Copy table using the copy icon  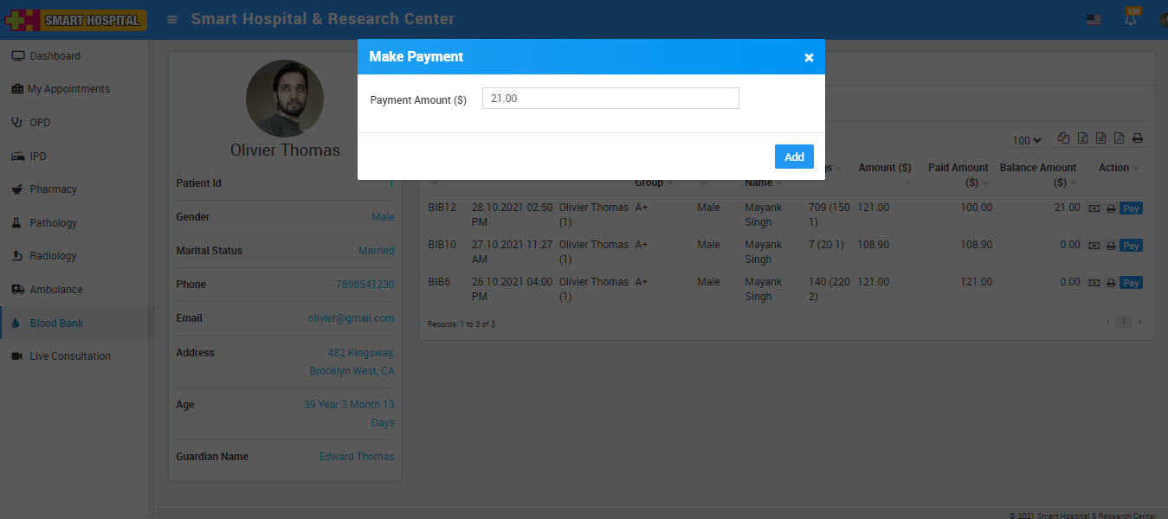(x=1063, y=138)
